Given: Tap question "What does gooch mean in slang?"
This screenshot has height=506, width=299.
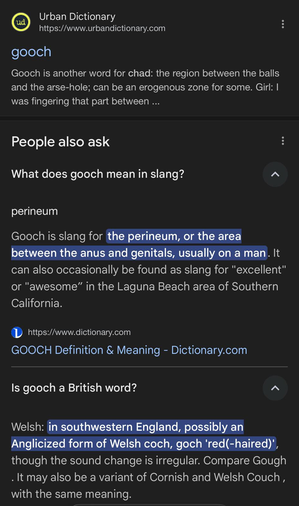Looking at the screenshot, I should pyautogui.click(x=98, y=174).
